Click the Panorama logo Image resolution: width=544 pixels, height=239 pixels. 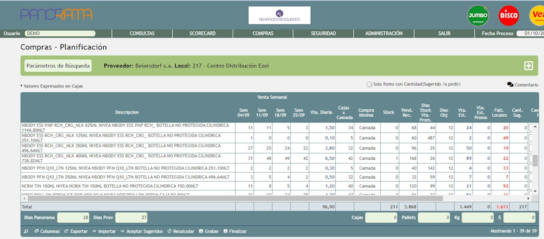click(x=56, y=14)
